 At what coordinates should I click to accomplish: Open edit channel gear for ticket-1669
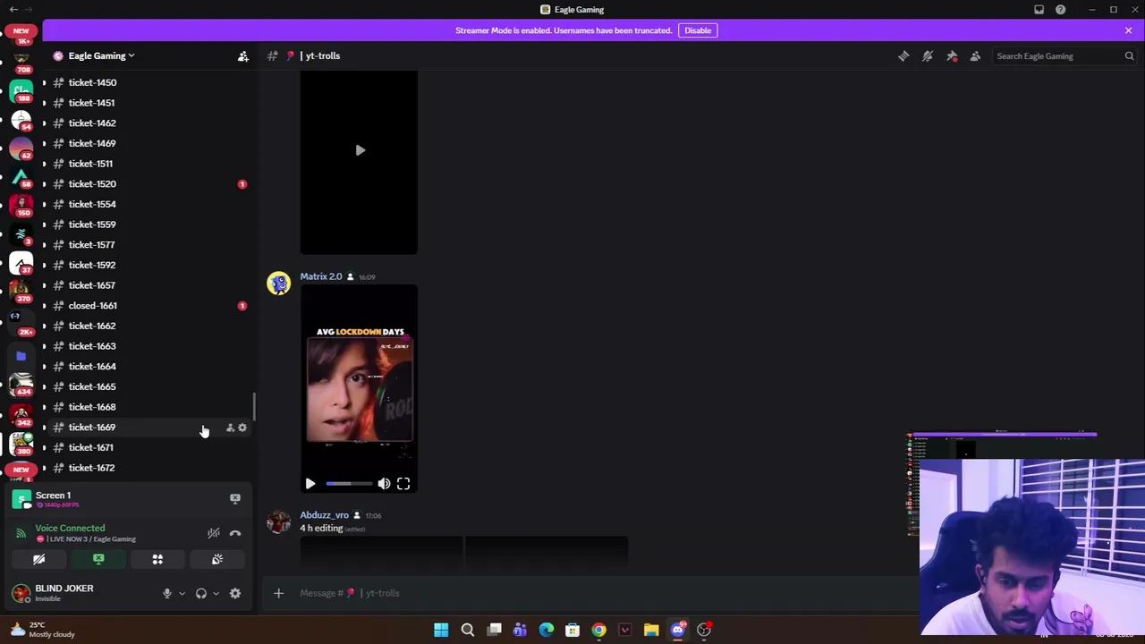242,428
